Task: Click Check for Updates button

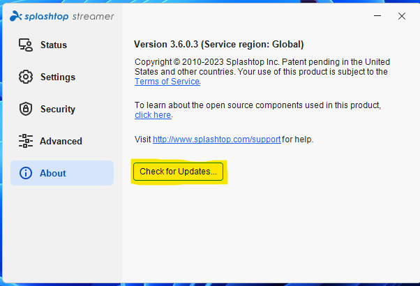Action: coord(178,172)
